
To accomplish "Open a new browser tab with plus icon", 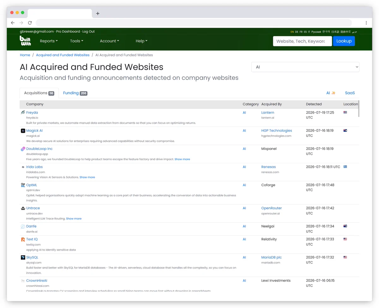I will (98, 13).
